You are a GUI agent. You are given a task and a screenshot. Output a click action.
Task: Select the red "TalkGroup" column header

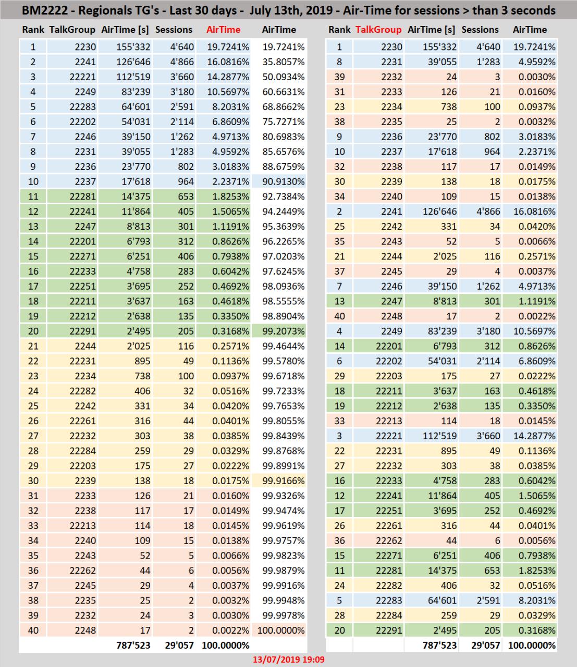(378, 30)
